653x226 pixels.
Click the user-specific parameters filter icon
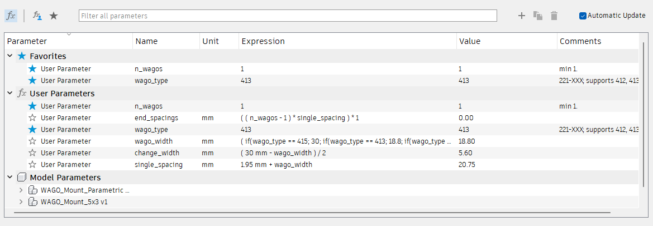[x=37, y=16]
